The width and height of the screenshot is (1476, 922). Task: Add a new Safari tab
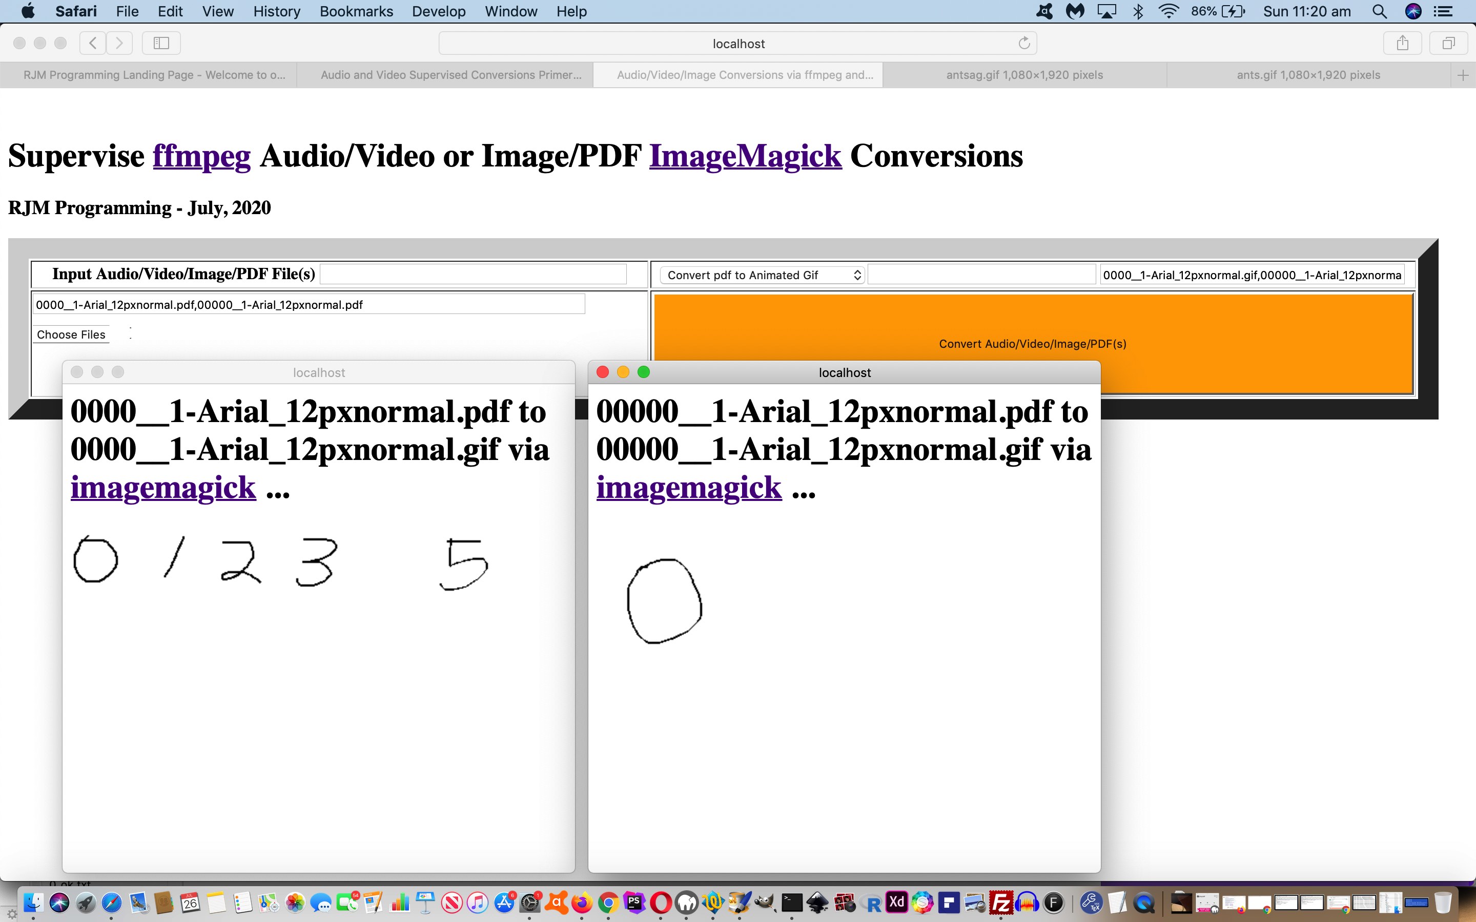[1463, 75]
